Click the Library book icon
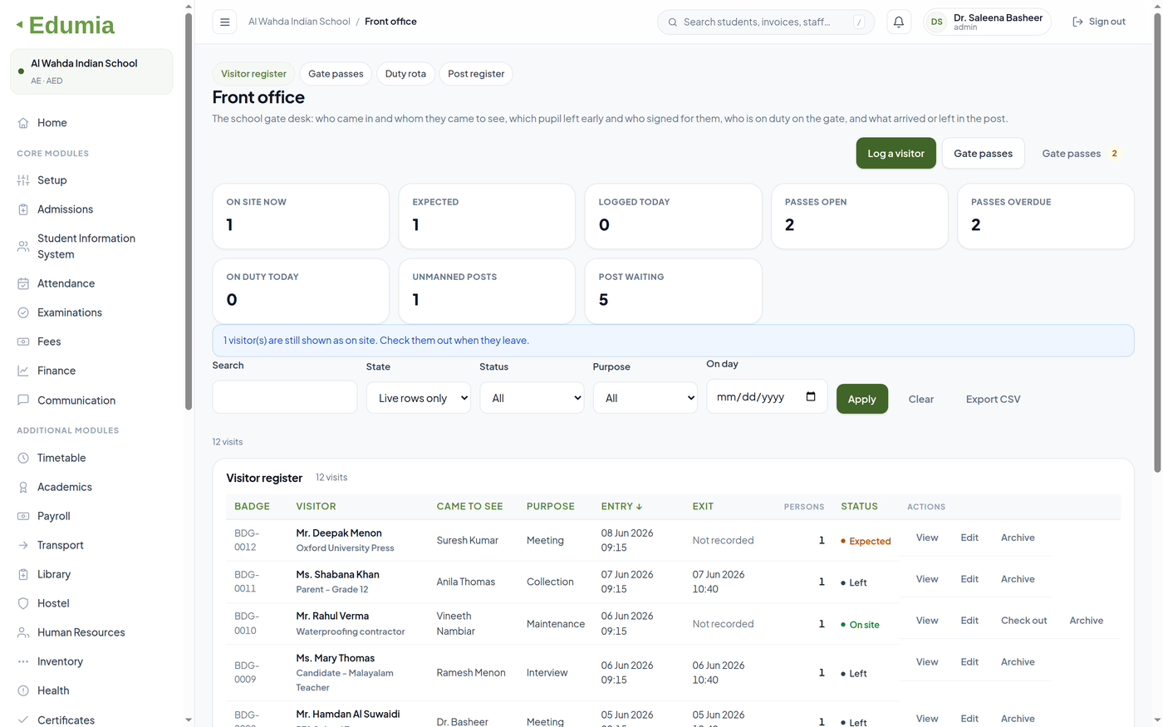Screen dimensions: 1163x727 (23, 574)
